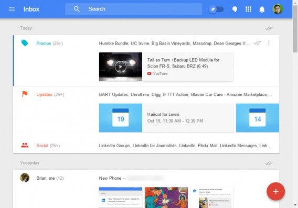Toggle the pinned items switch
The image size is (298, 208).
[216, 9]
